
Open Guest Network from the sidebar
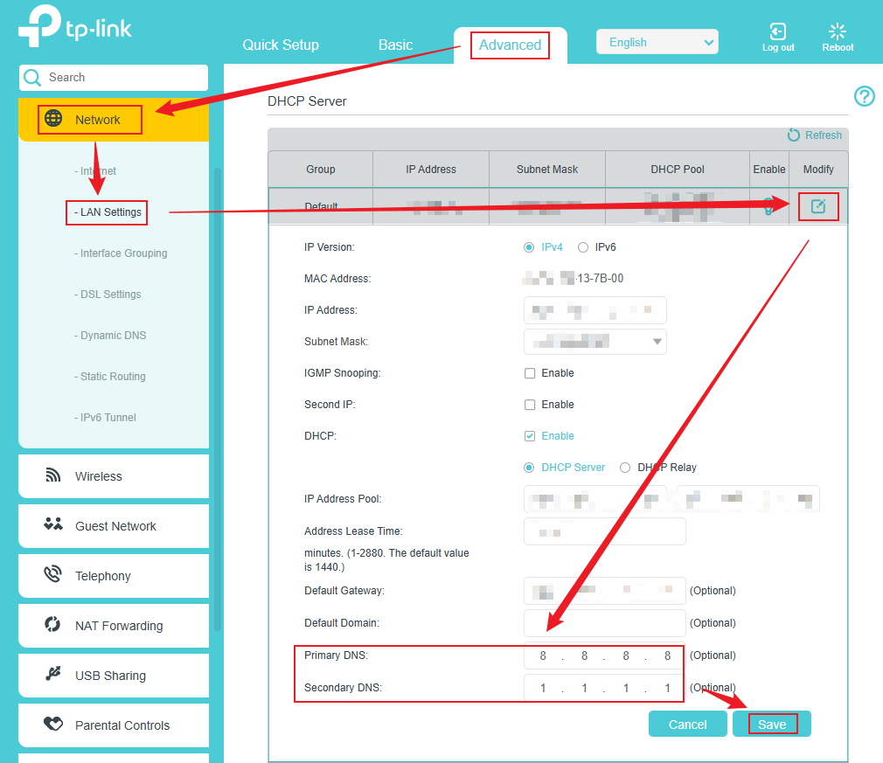52,525
